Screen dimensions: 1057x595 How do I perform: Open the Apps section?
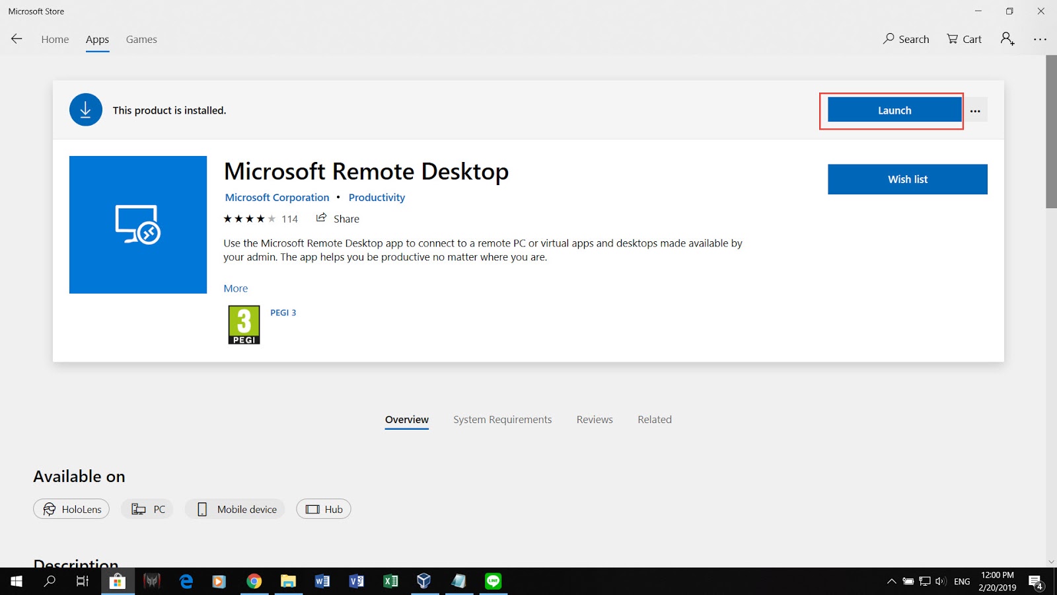tap(97, 39)
